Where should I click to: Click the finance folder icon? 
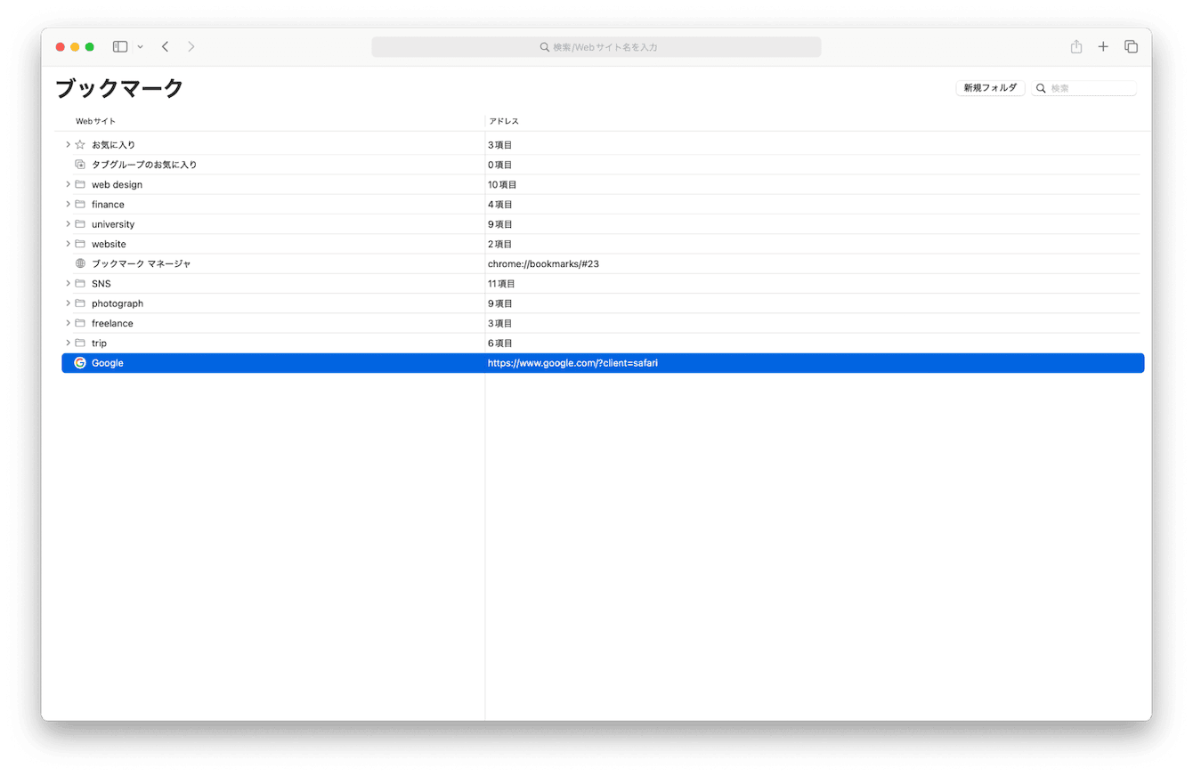click(x=80, y=204)
